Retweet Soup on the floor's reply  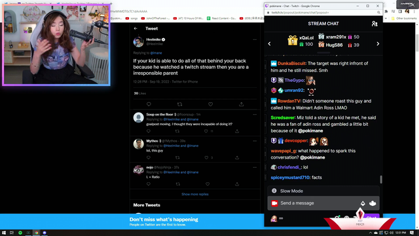[x=177, y=131]
